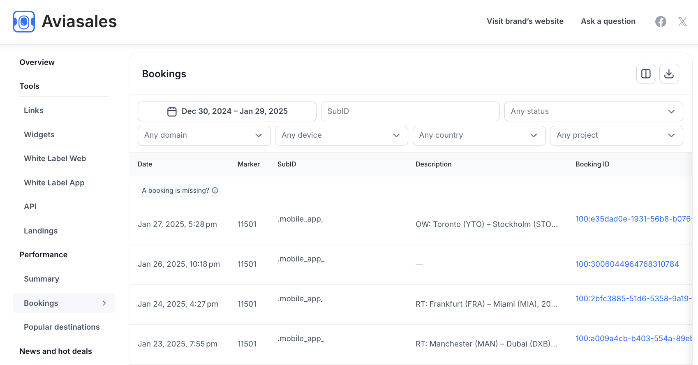Open the Any device dropdown
The height and width of the screenshot is (365, 698).
[341, 135]
